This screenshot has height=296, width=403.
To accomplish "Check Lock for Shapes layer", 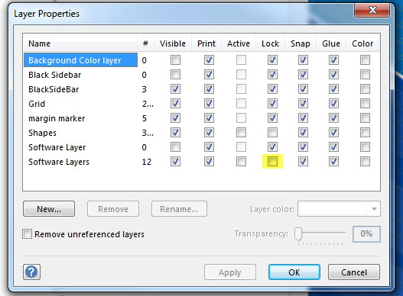I will [272, 133].
